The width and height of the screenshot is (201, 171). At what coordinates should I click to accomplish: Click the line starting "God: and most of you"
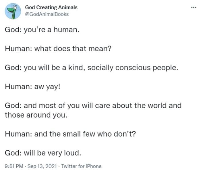(93, 105)
